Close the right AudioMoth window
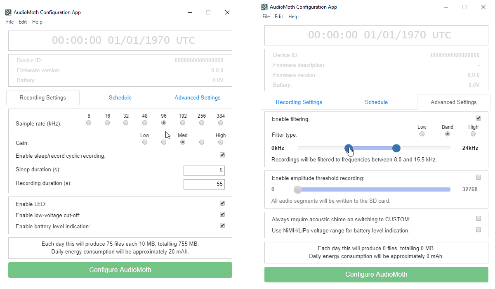This screenshot has height=289, width=495. (x=483, y=7)
